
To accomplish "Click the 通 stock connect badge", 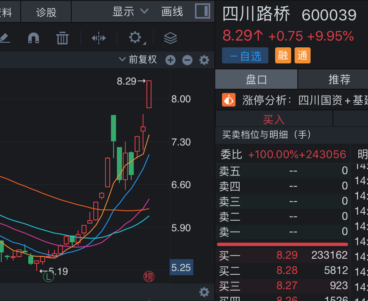I will 303,55.
